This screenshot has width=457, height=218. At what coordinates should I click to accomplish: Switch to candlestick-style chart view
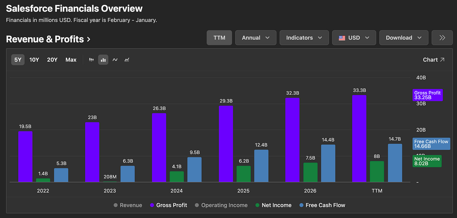[91, 60]
